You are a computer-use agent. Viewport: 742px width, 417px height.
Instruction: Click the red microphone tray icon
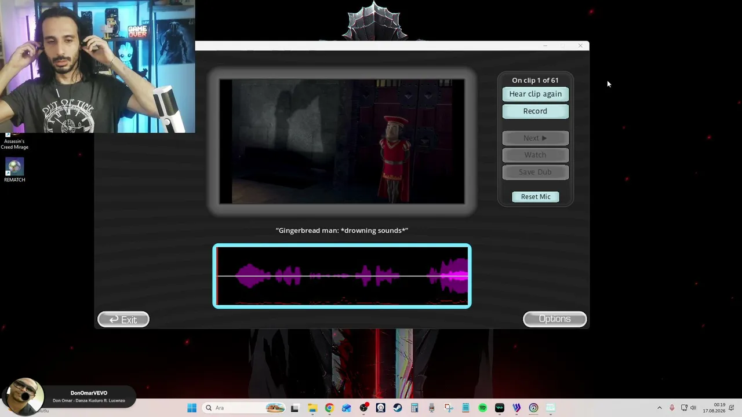[672, 408]
